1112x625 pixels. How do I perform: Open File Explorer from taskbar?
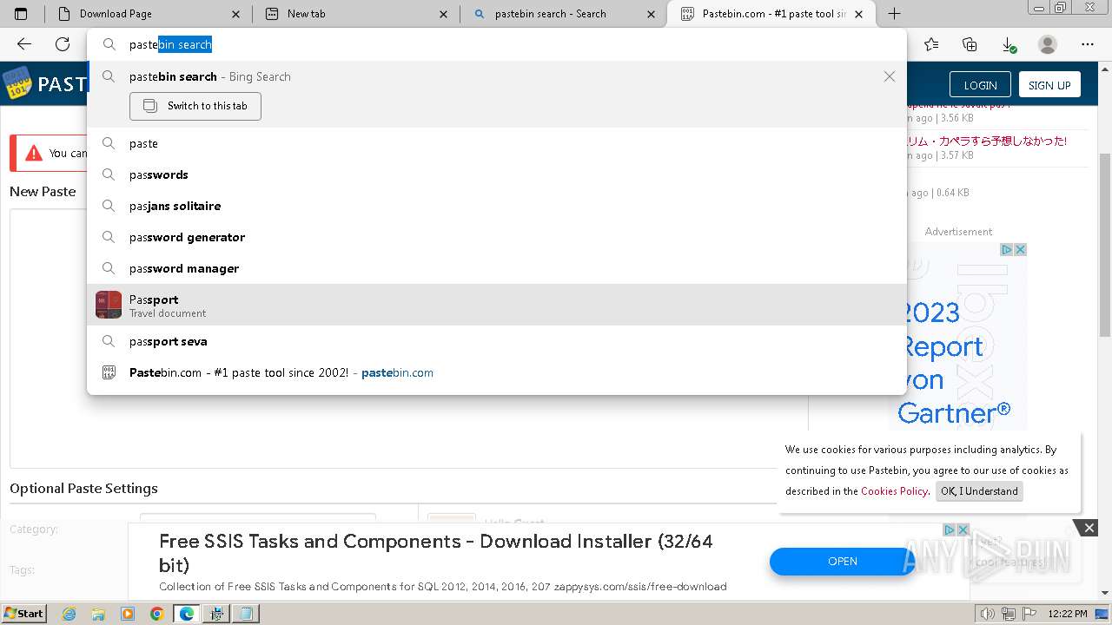point(98,614)
